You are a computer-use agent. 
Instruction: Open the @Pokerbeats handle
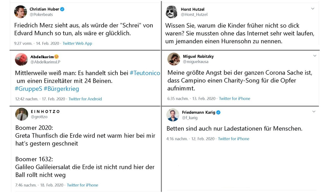[x=41, y=14]
